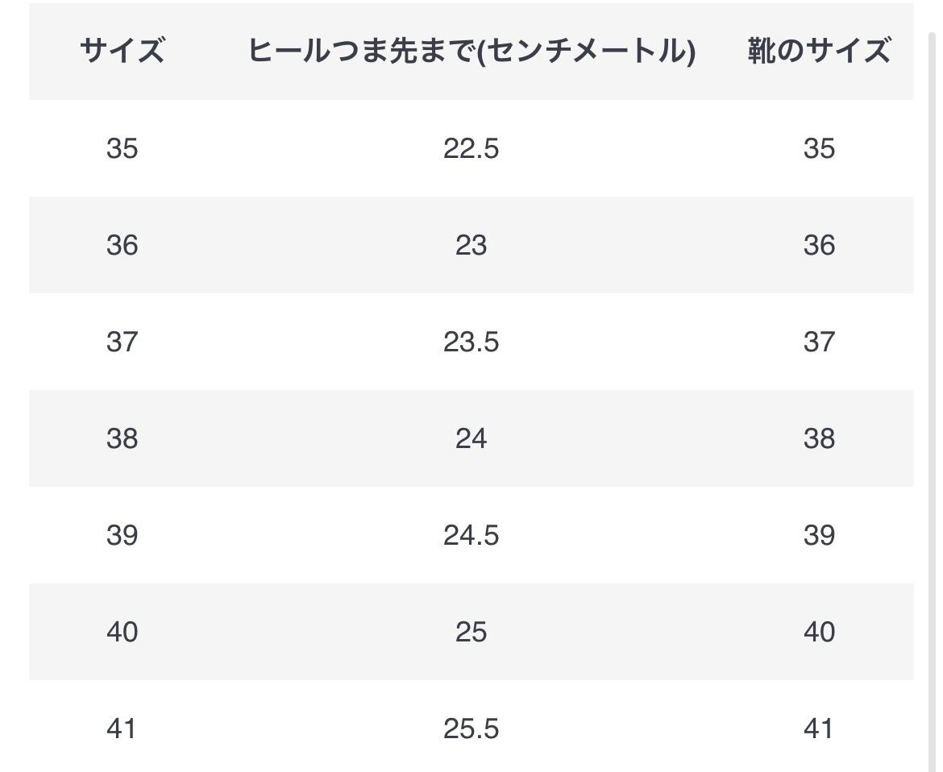
Task: Select 35 in the left サイズ column
Action: coord(123,148)
